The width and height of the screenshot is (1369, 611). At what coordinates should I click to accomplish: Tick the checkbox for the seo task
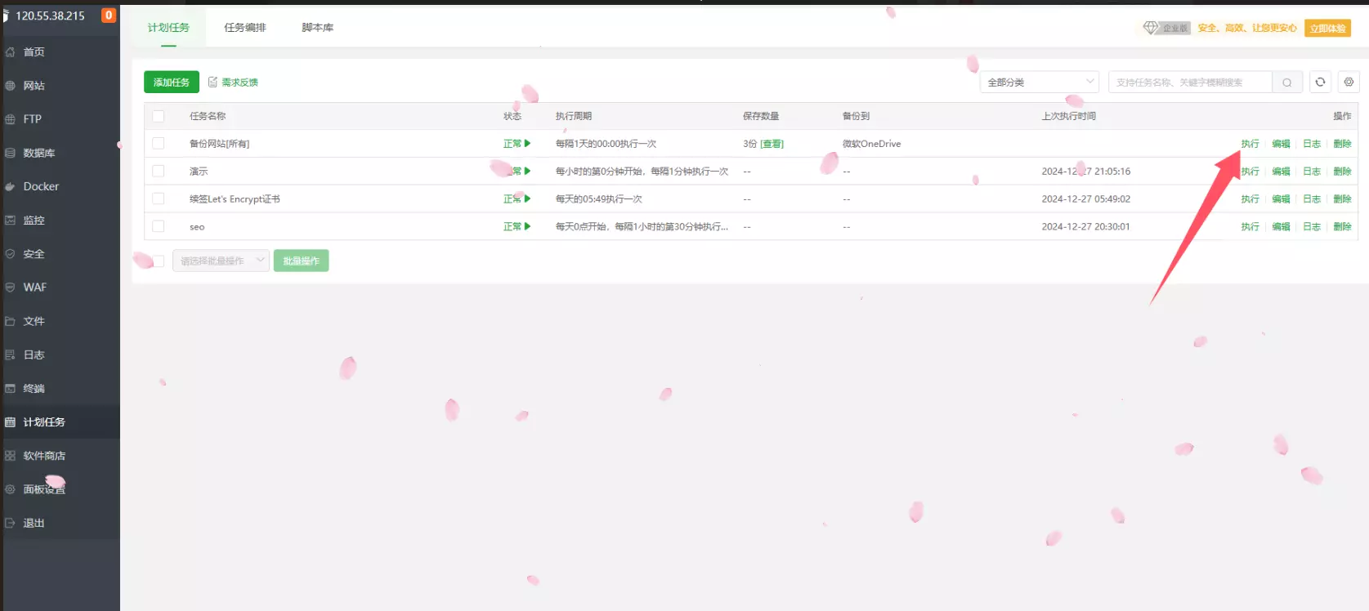159,226
